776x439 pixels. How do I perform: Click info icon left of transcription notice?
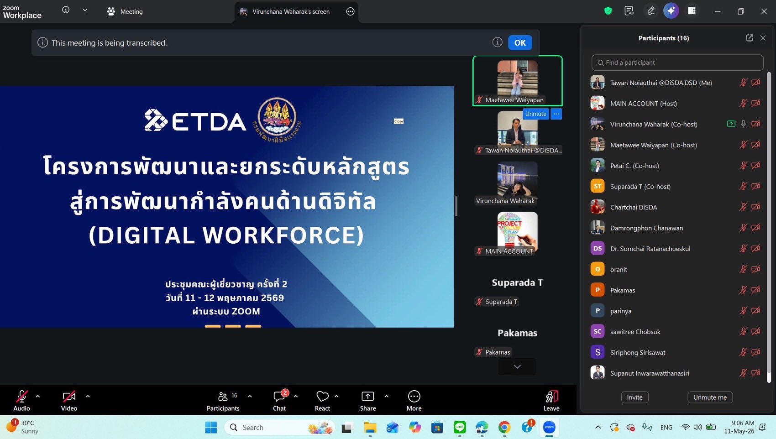[42, 42]
